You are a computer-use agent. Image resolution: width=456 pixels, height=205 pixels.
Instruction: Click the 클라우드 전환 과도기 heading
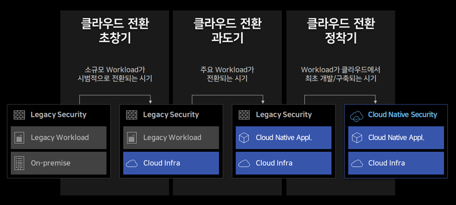pos(227,31)
